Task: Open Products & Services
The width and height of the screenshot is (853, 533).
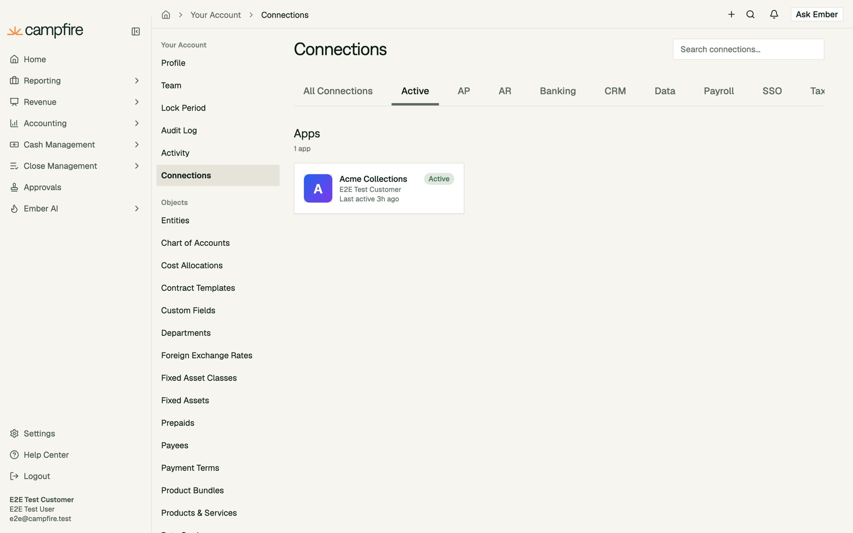Action: (218, 513)
